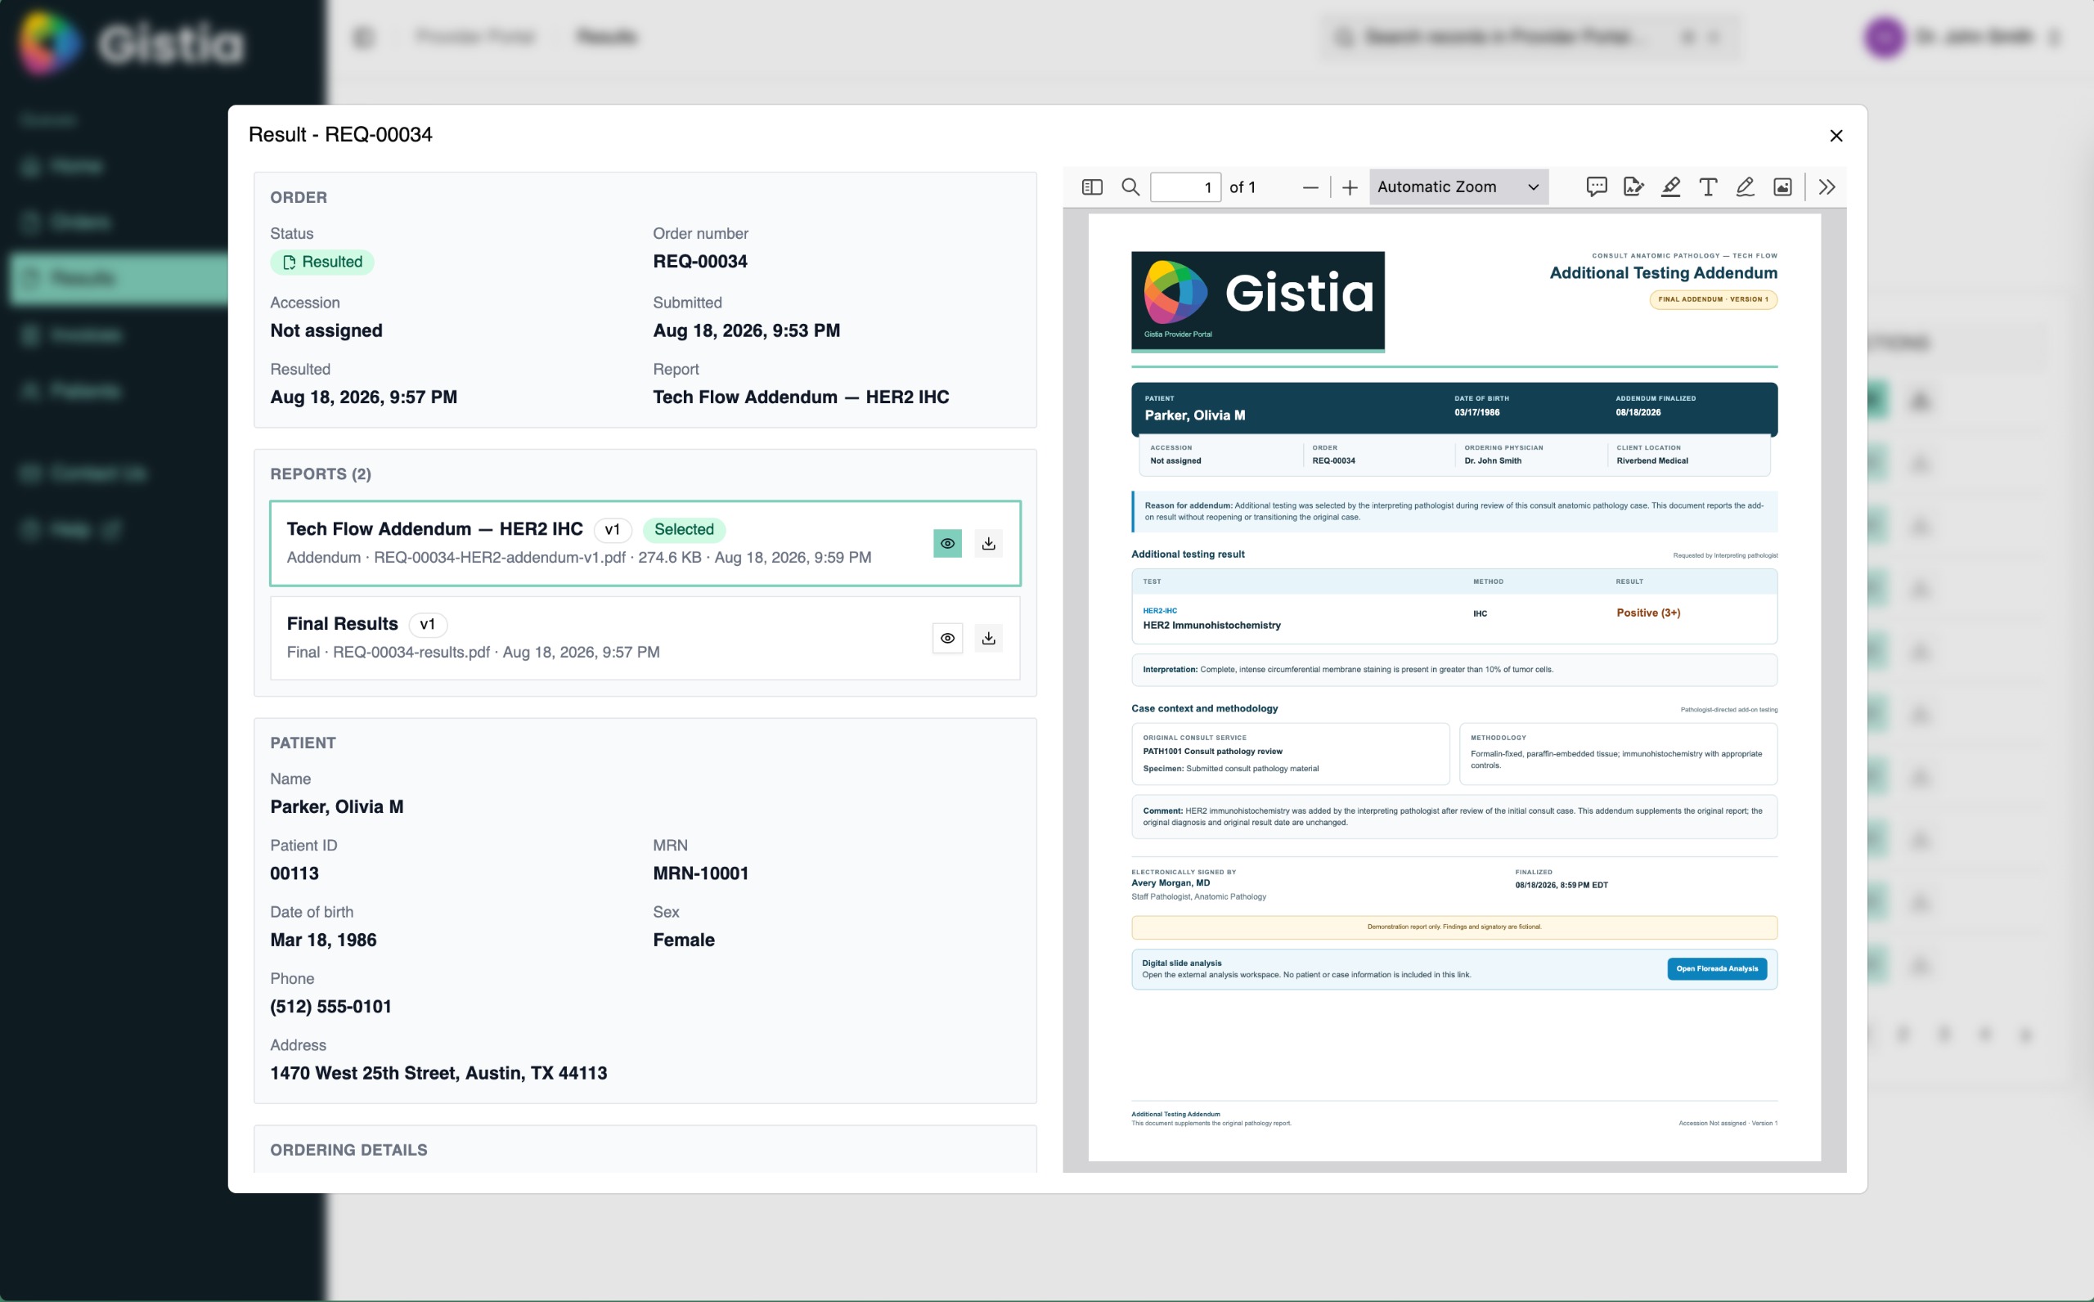The width and height of the screenshot is (2094, 1302).
Task: Click the Patient ID 00113 value
Action: 294,873
